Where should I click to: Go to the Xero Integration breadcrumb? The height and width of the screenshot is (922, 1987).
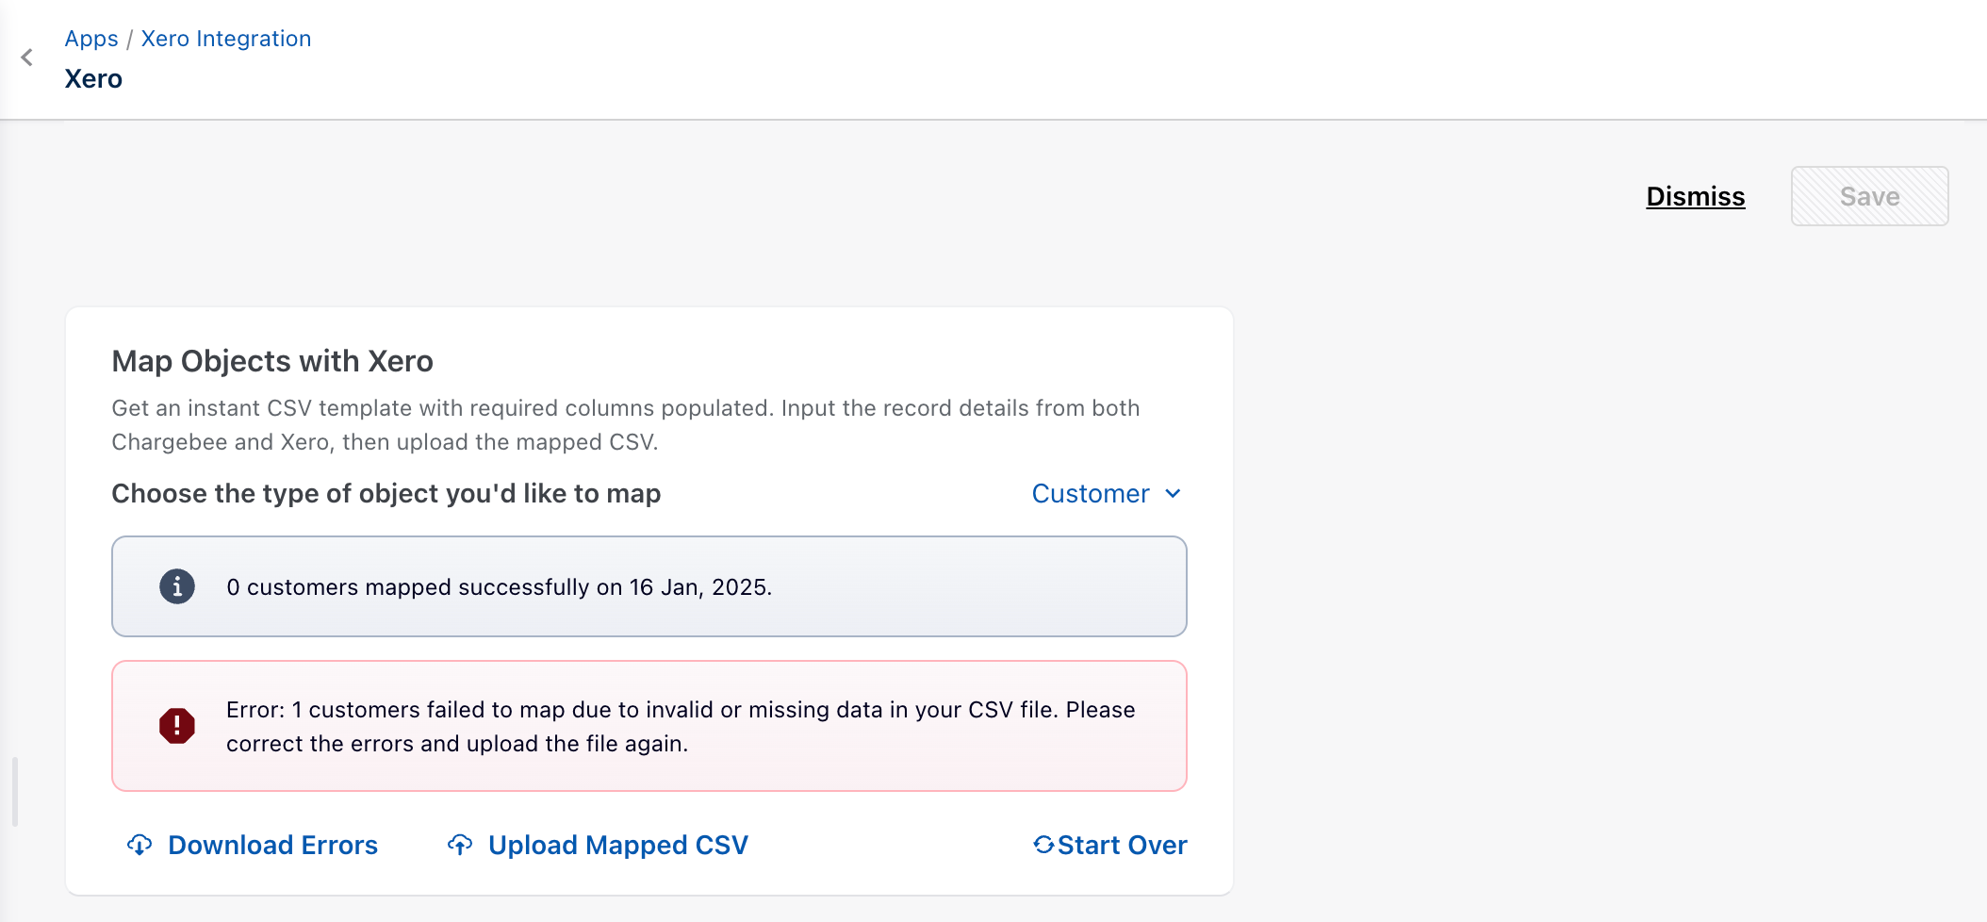(x=226, y=39)
